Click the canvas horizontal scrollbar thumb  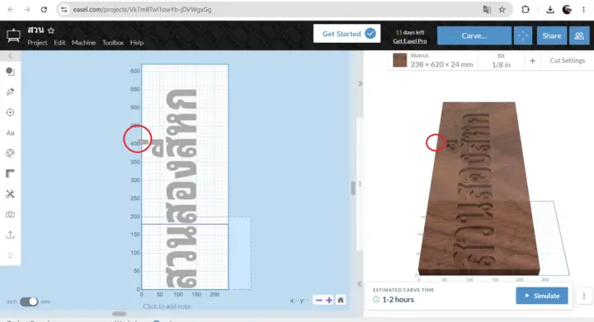click(119, 313)
